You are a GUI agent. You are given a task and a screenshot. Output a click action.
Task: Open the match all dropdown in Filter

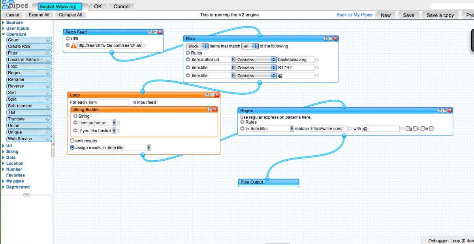(x=250, y=46)
